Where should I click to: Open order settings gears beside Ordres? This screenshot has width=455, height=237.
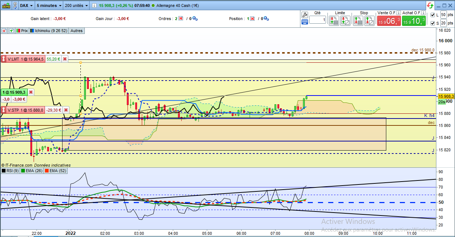coord(194,19)
